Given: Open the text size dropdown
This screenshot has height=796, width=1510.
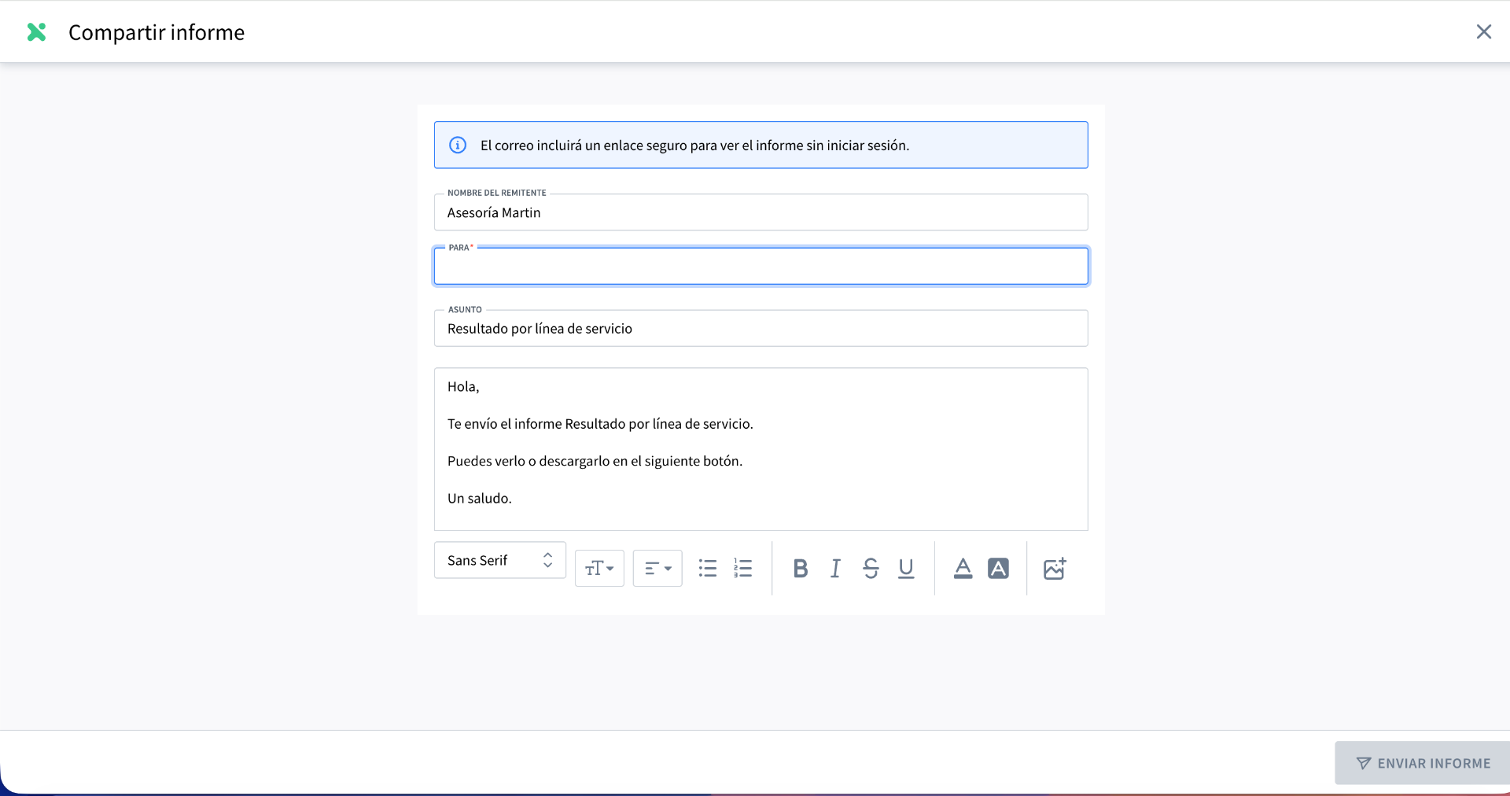Looking at the screenshot, I should [x=599, y=568].
